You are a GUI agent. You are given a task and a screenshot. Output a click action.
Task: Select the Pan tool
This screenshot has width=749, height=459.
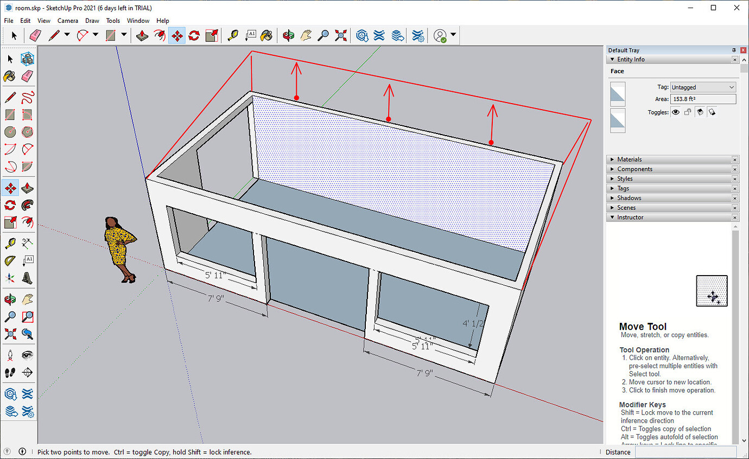point(306,35)
